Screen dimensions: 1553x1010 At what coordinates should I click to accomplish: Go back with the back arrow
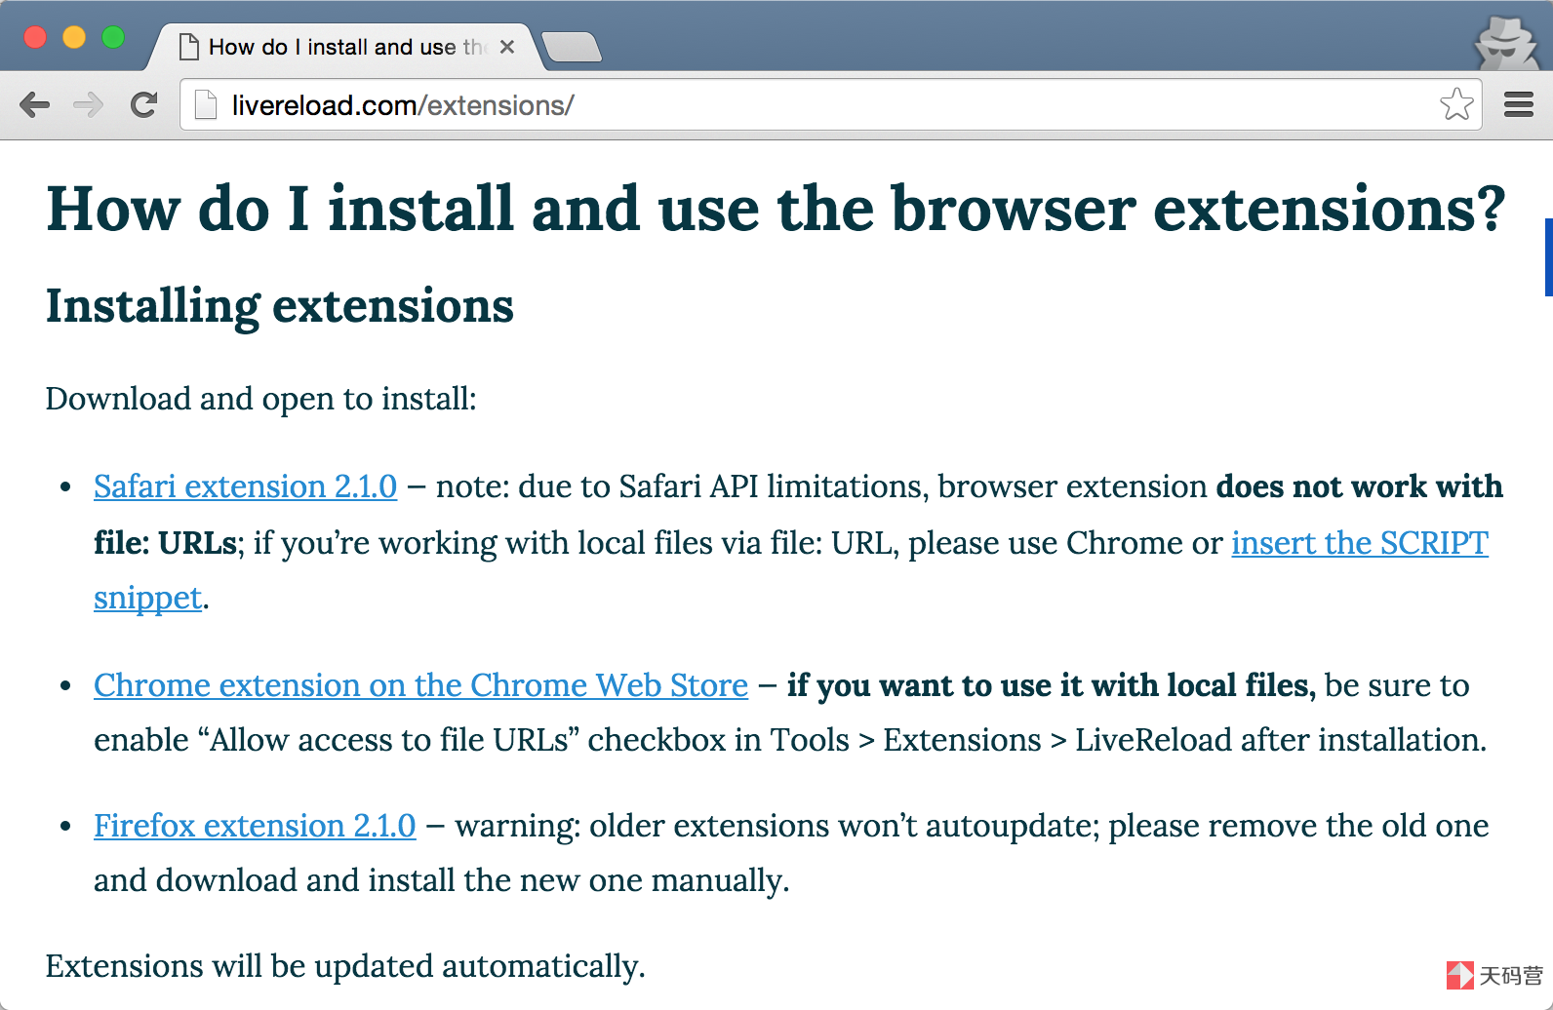[34, 104]
